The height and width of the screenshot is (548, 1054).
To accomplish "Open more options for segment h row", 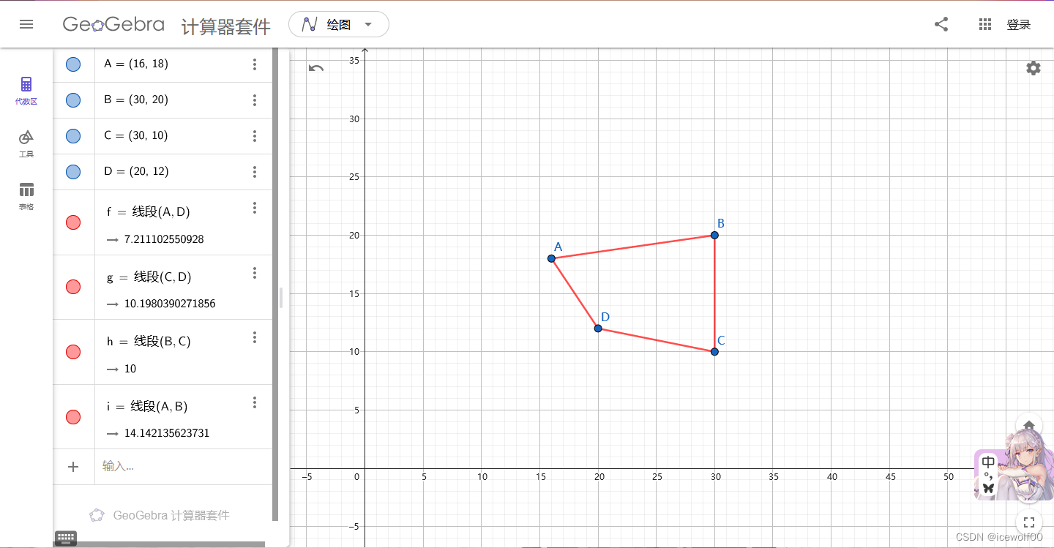I will coord(255,337).
